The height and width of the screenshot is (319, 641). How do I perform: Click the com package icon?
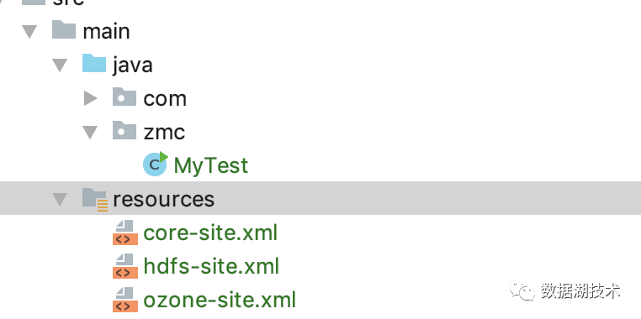coord(124,97)
